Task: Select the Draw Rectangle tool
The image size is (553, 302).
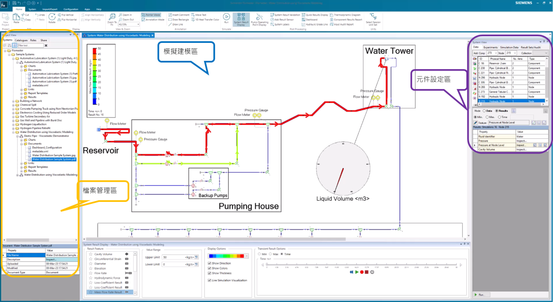Action: 179,20
